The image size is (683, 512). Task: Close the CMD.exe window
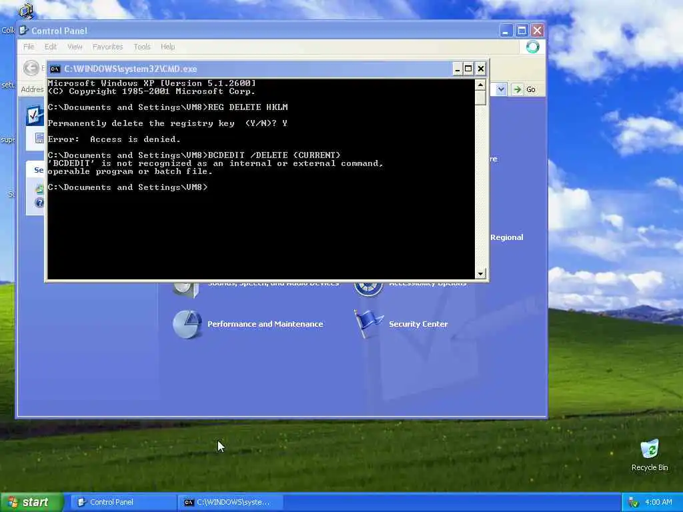[480, 69]
